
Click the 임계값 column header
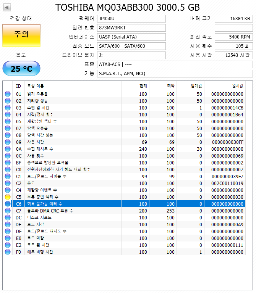tap(191, 86)
